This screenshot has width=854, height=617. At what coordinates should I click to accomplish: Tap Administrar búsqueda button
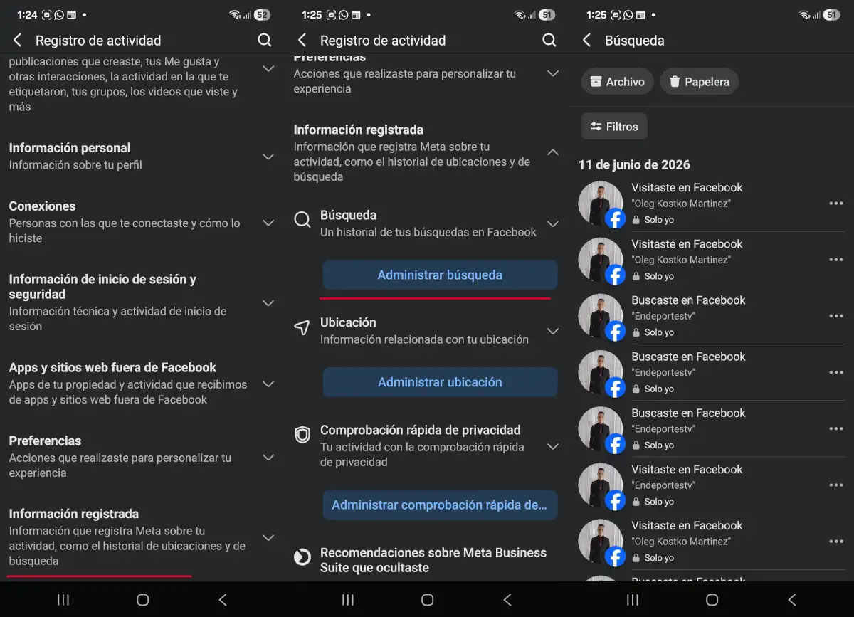(440, 275)
